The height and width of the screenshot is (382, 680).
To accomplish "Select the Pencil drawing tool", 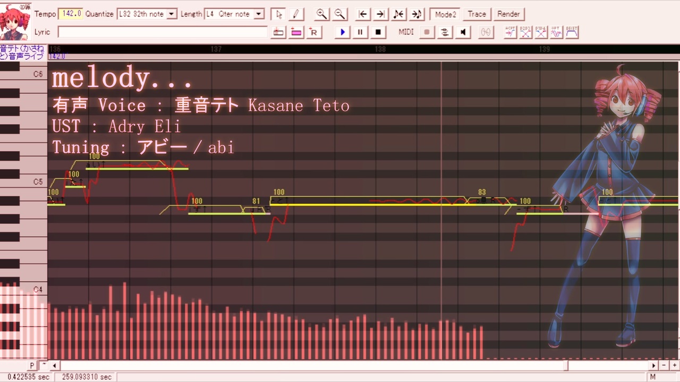I will (296, 14).
